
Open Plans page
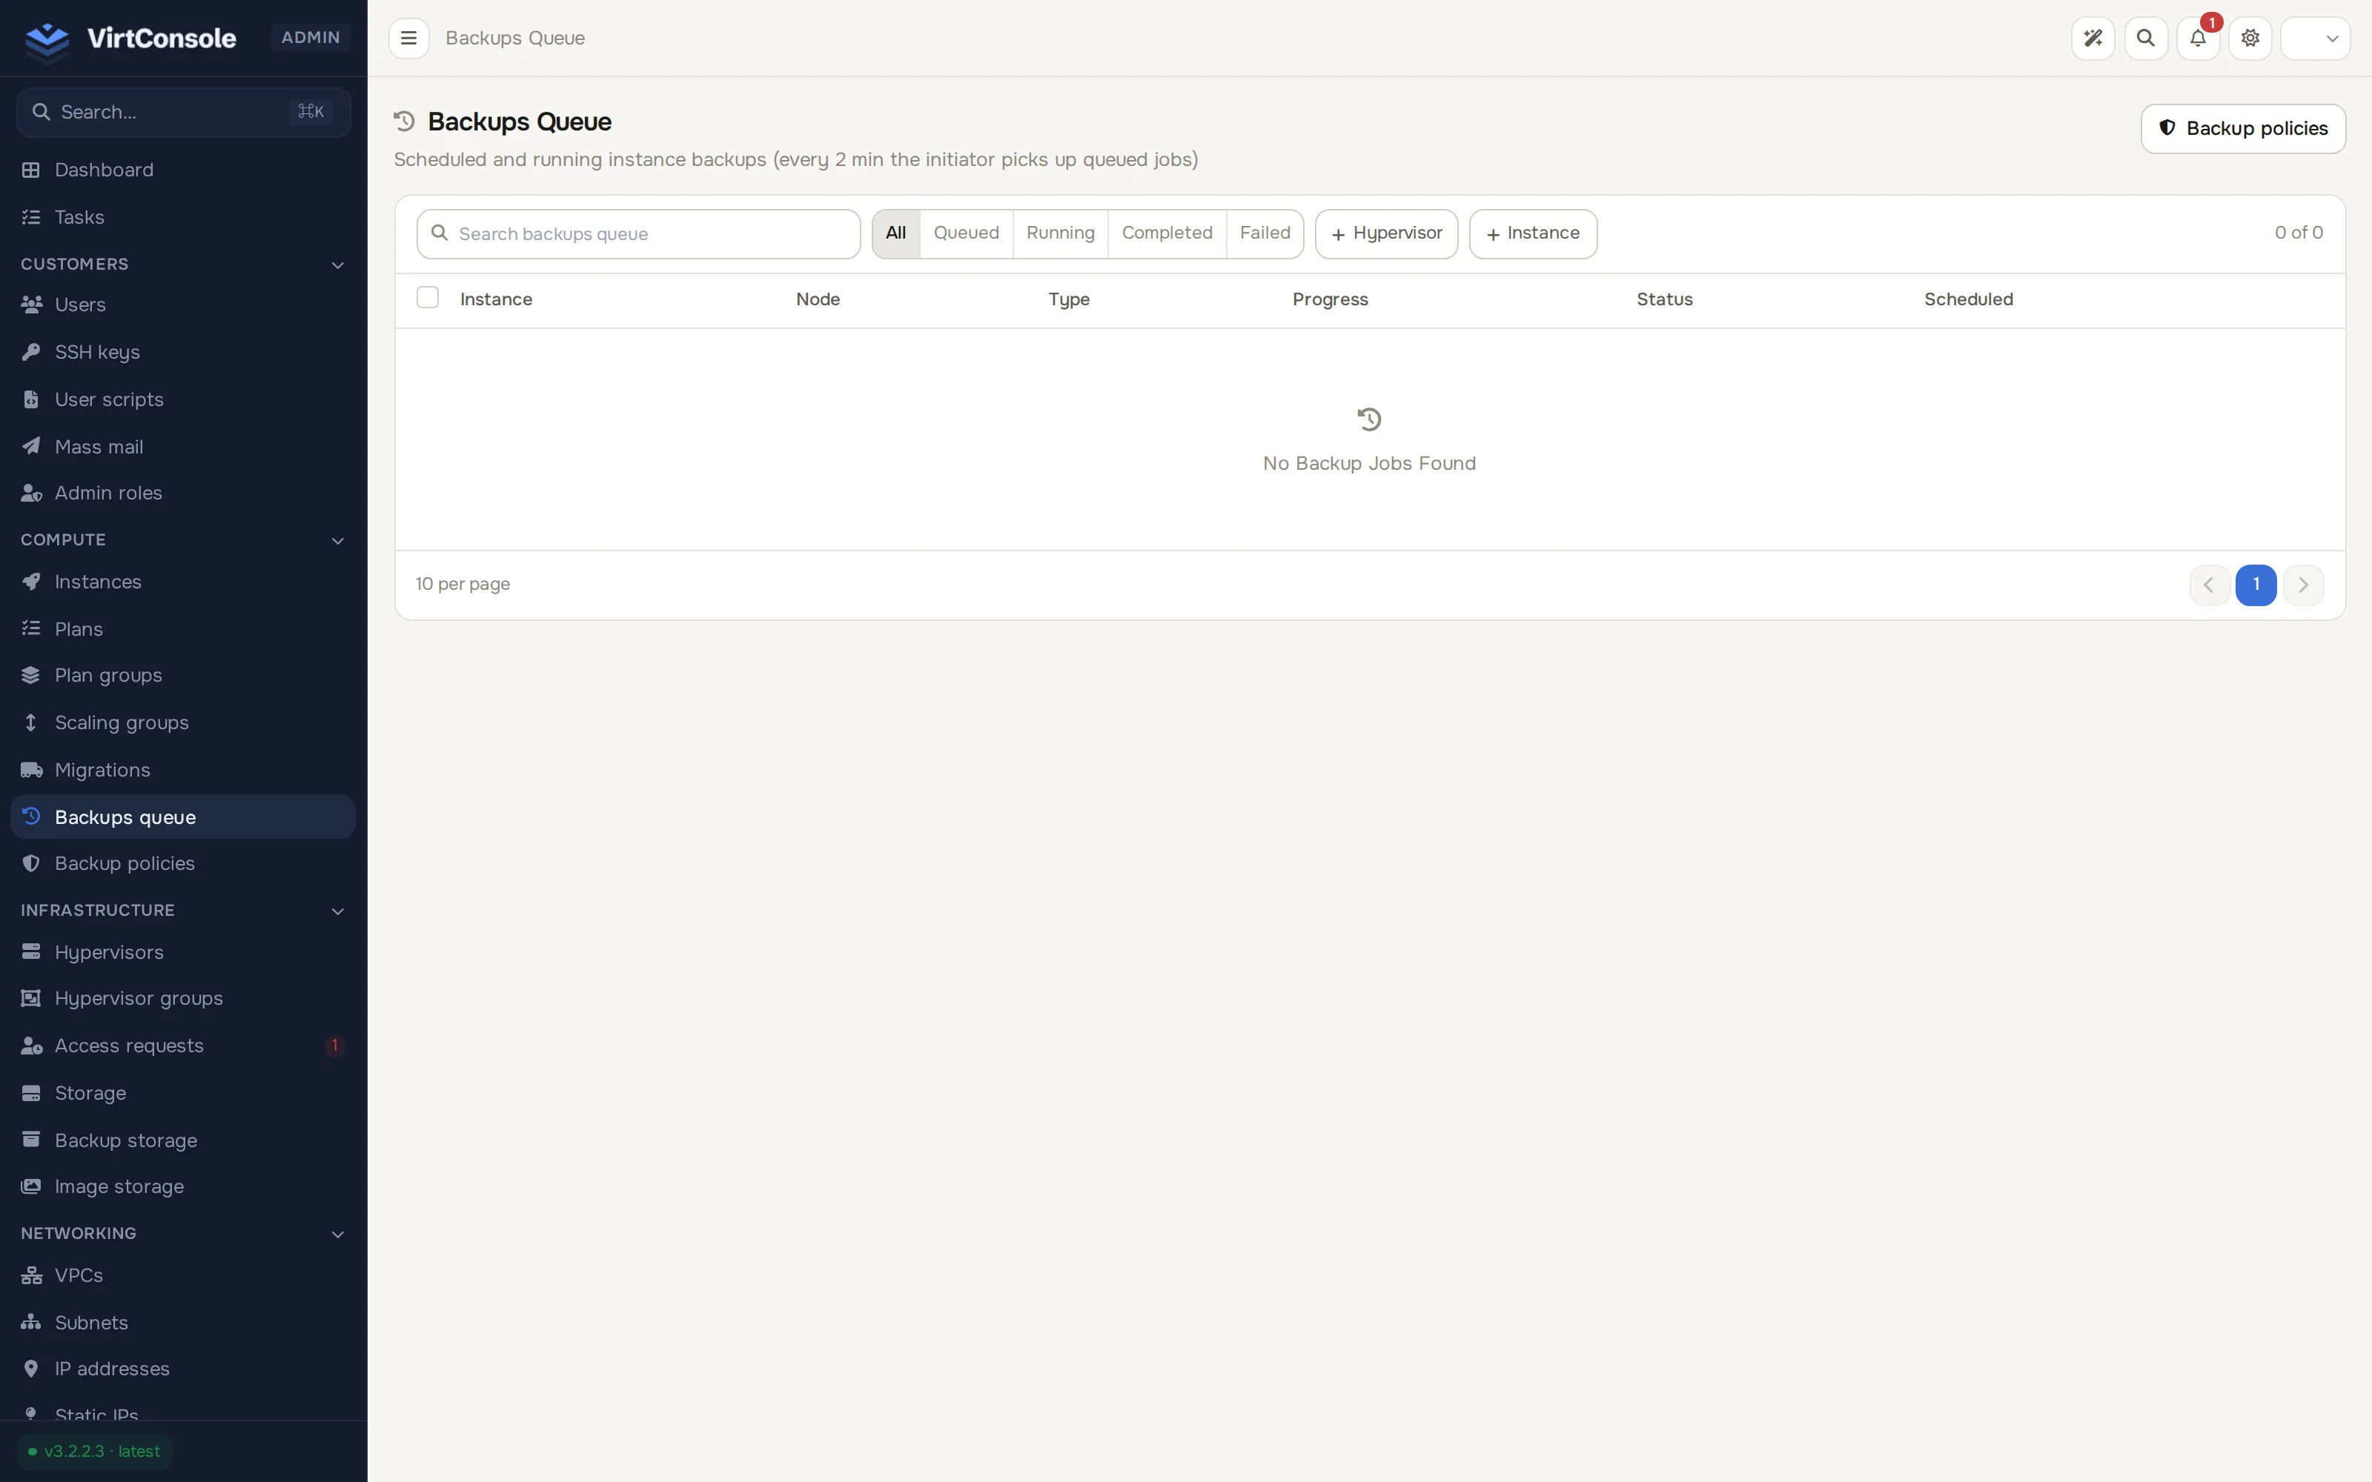[183, 628]
